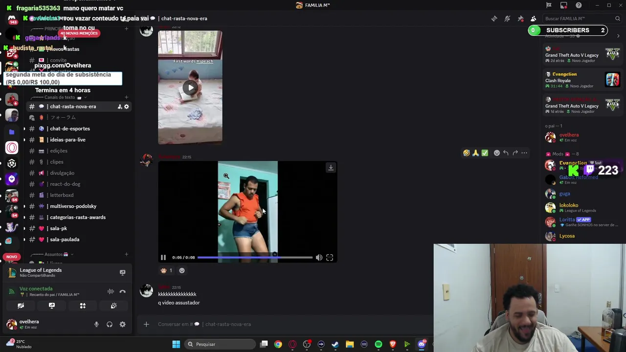This screenshot has height=352, width=626.
Task: Download the video attachment
Action: [331, 168]
